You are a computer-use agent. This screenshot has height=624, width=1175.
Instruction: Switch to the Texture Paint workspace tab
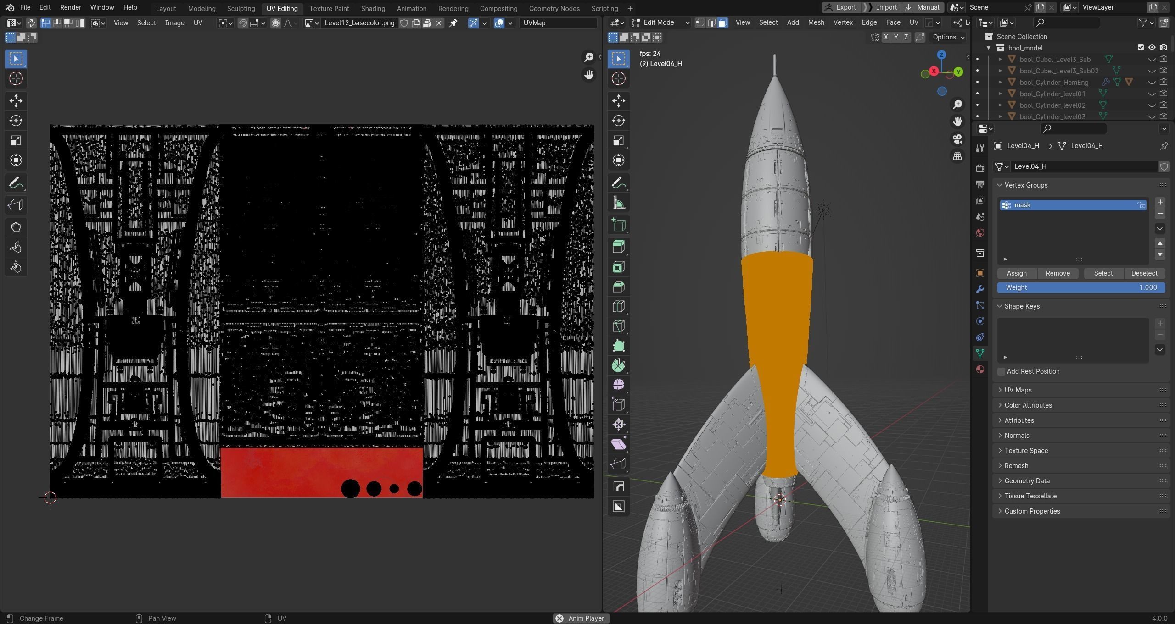[329, 8]
